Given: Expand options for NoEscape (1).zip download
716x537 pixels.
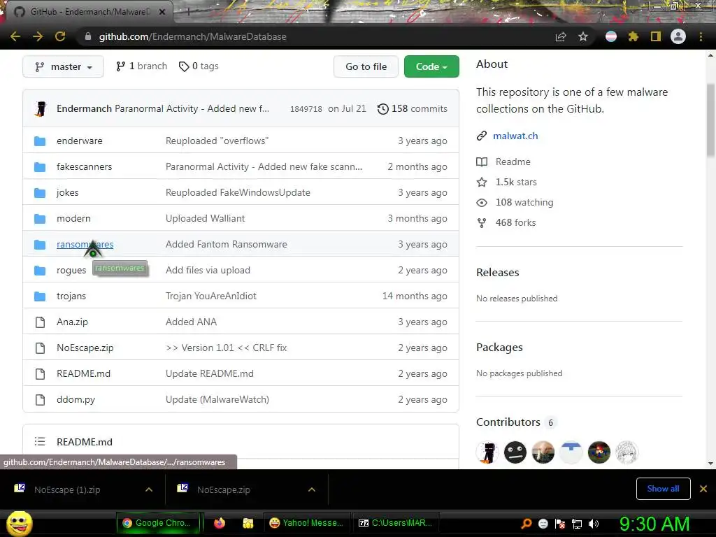Looking at the screenshot, I should (x=149, y=489).
